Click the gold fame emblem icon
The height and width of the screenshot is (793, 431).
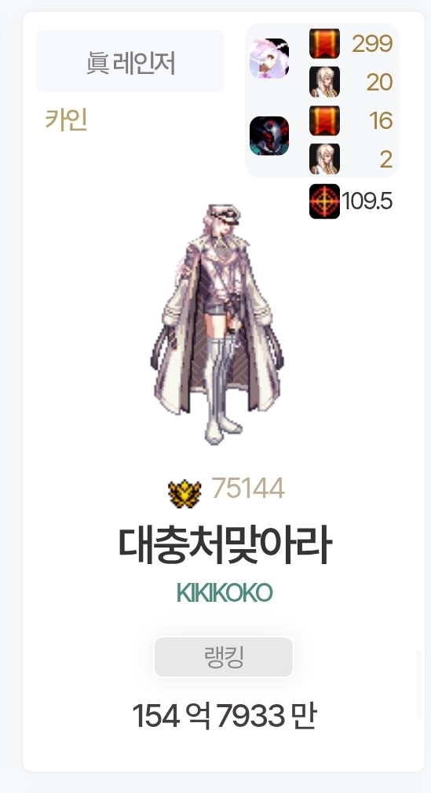[184, 493]
